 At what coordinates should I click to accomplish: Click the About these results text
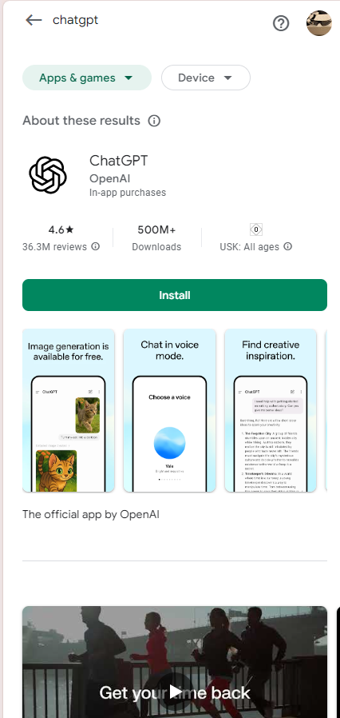[81, 121]
